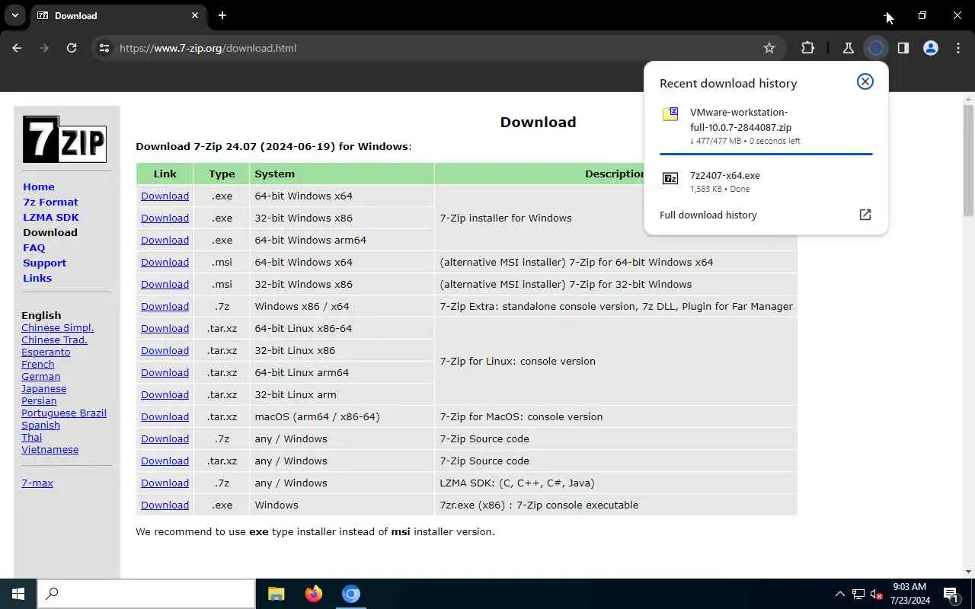Image resolution: width=975 pixels, height=609 pixels.
Task: Download the 7-Zip Extra .7z package
Action: [x=165, y=306]
